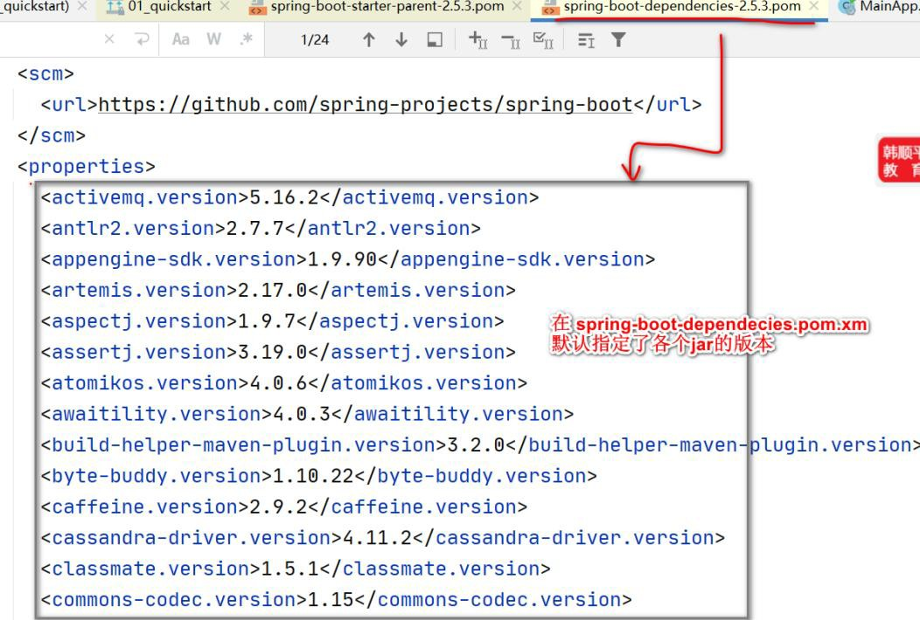Image resolution: width=920 pixels, height=620 pixels.
Task: Open the github.com spring-boot URL link
Action: (x=365, y=105)
